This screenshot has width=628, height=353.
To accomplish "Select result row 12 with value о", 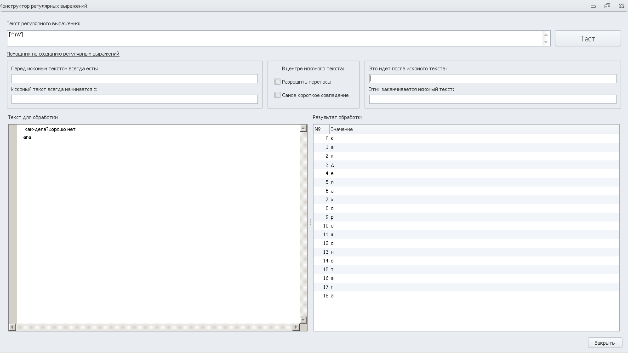I will click(x=466, y=243).
